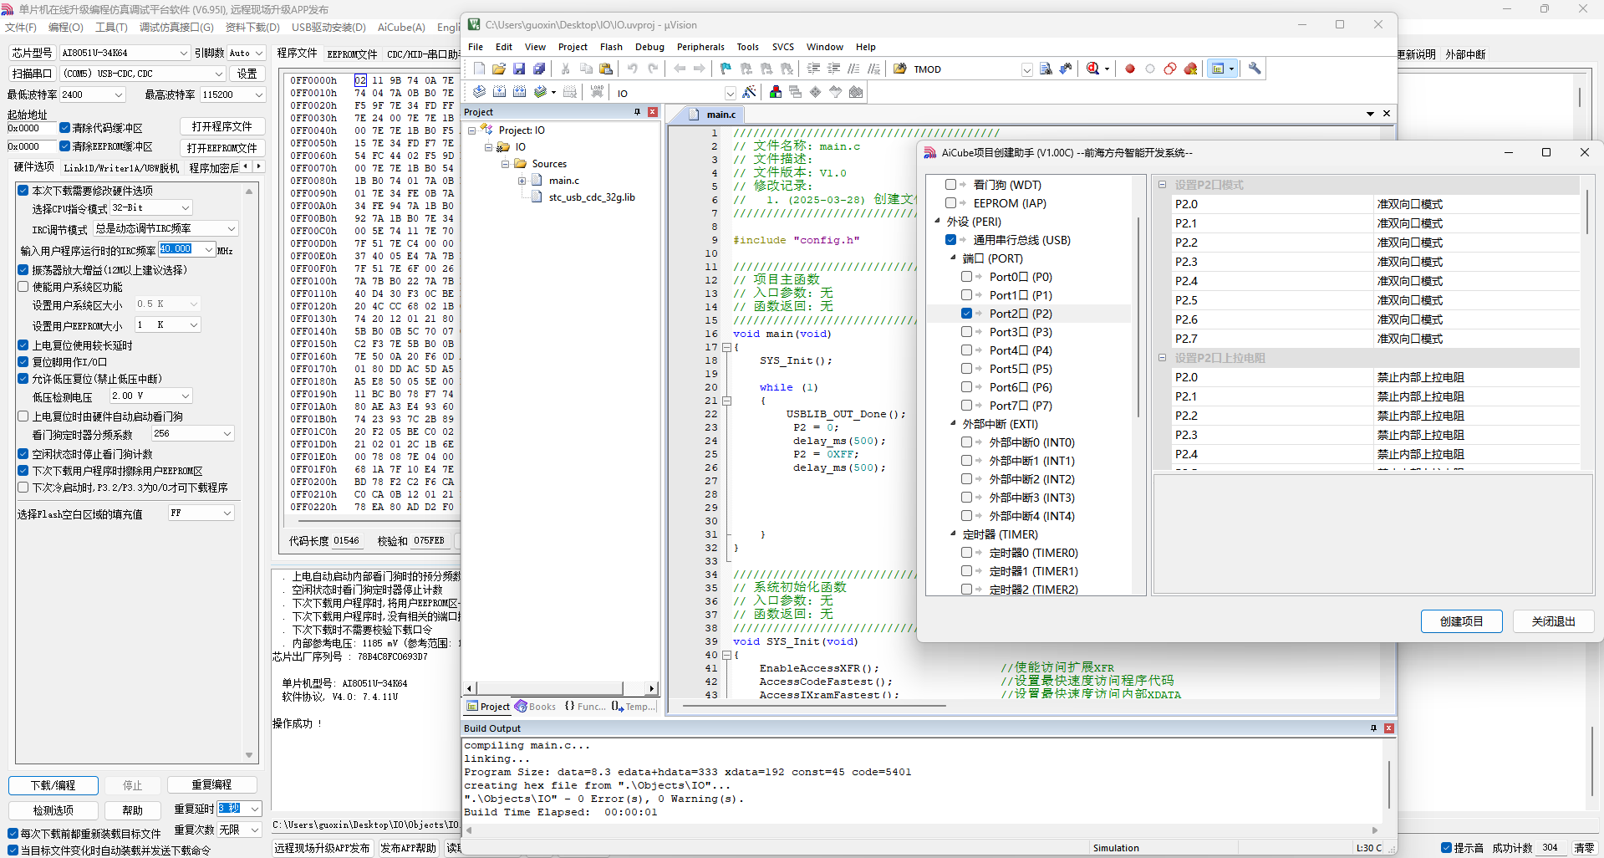Click comment selection icon in µVision
1604x858 pixels.
click(x=853, y=69)
